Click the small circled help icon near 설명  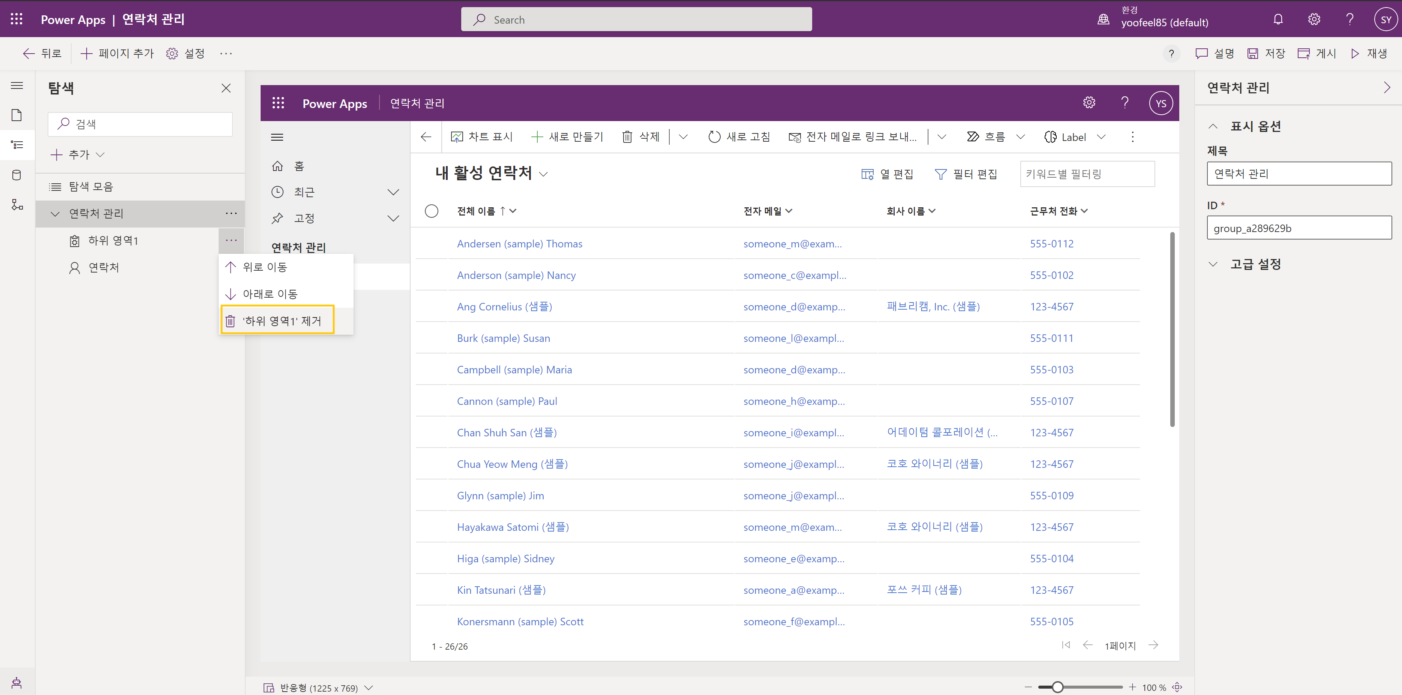[1171, 53]
